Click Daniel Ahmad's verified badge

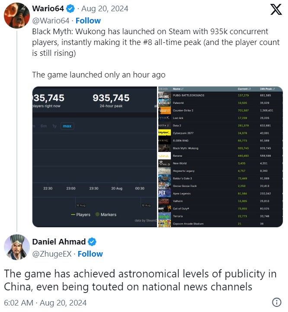point(92,242)
